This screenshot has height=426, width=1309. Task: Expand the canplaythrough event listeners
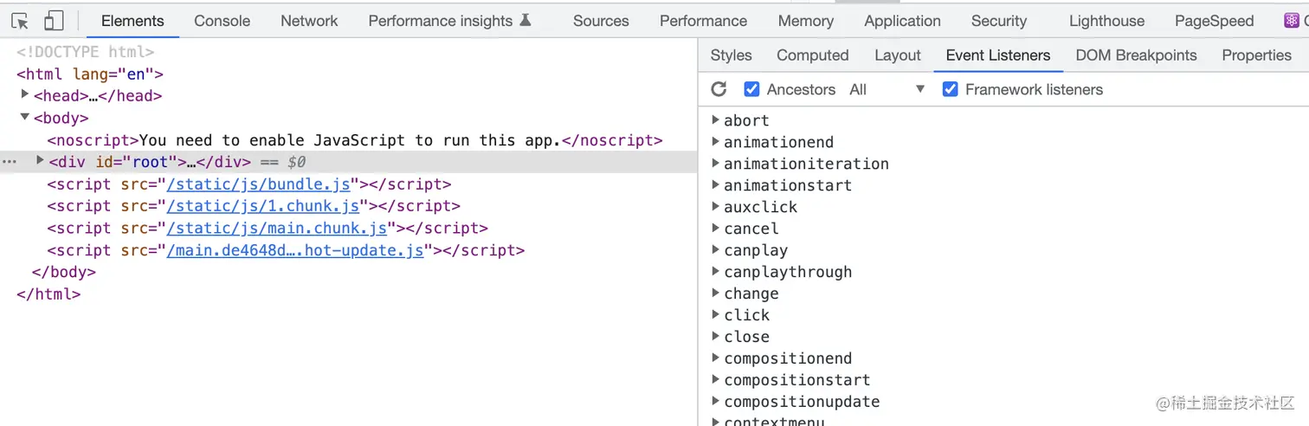coord(716,271)
